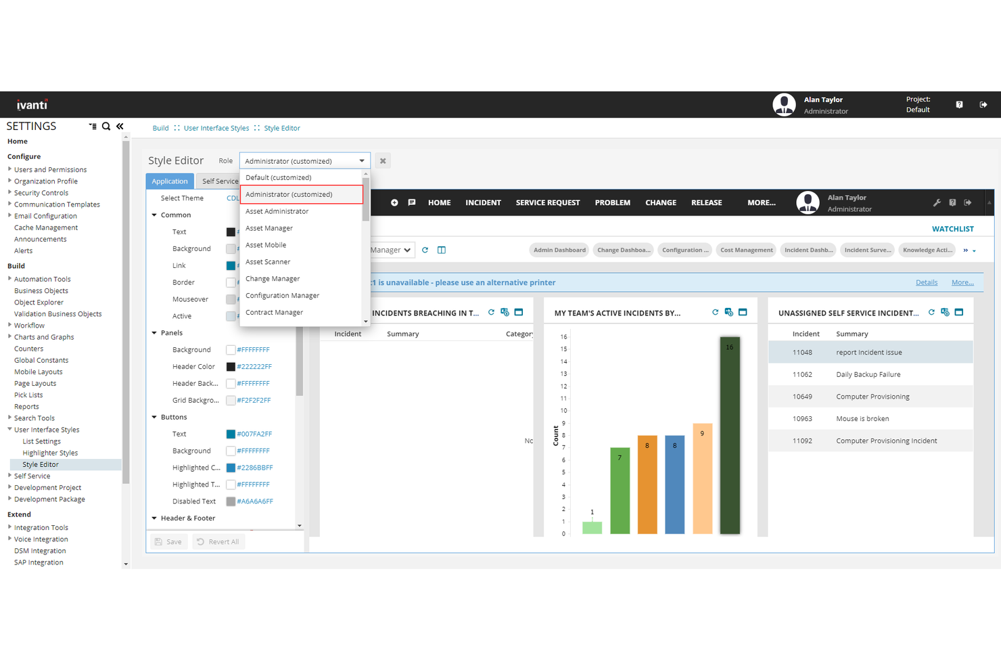Expand the Unassigned Self Service Incidents widget to fullscreen
The image size is (1001, 668).
(958, 313)
